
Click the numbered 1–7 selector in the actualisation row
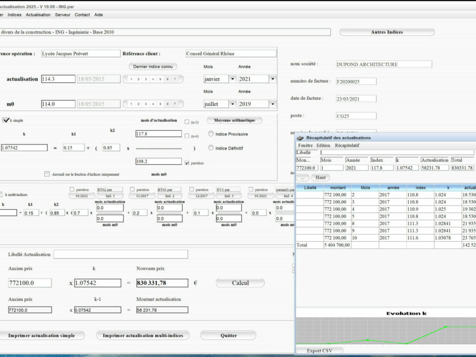(153, 79)
